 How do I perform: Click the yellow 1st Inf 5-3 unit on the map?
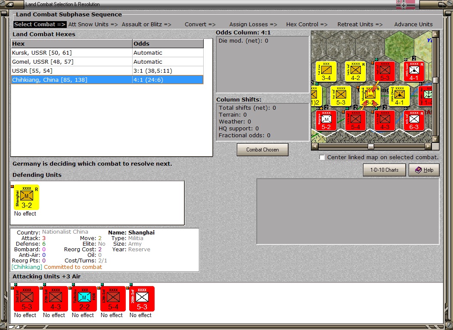(341, 96)
